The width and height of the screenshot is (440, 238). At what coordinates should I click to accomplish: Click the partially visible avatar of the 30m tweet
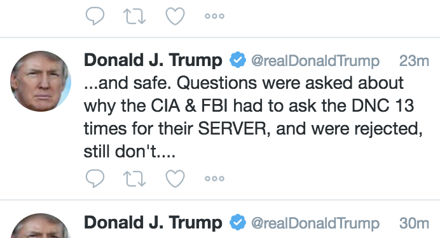tap(41, 226)
